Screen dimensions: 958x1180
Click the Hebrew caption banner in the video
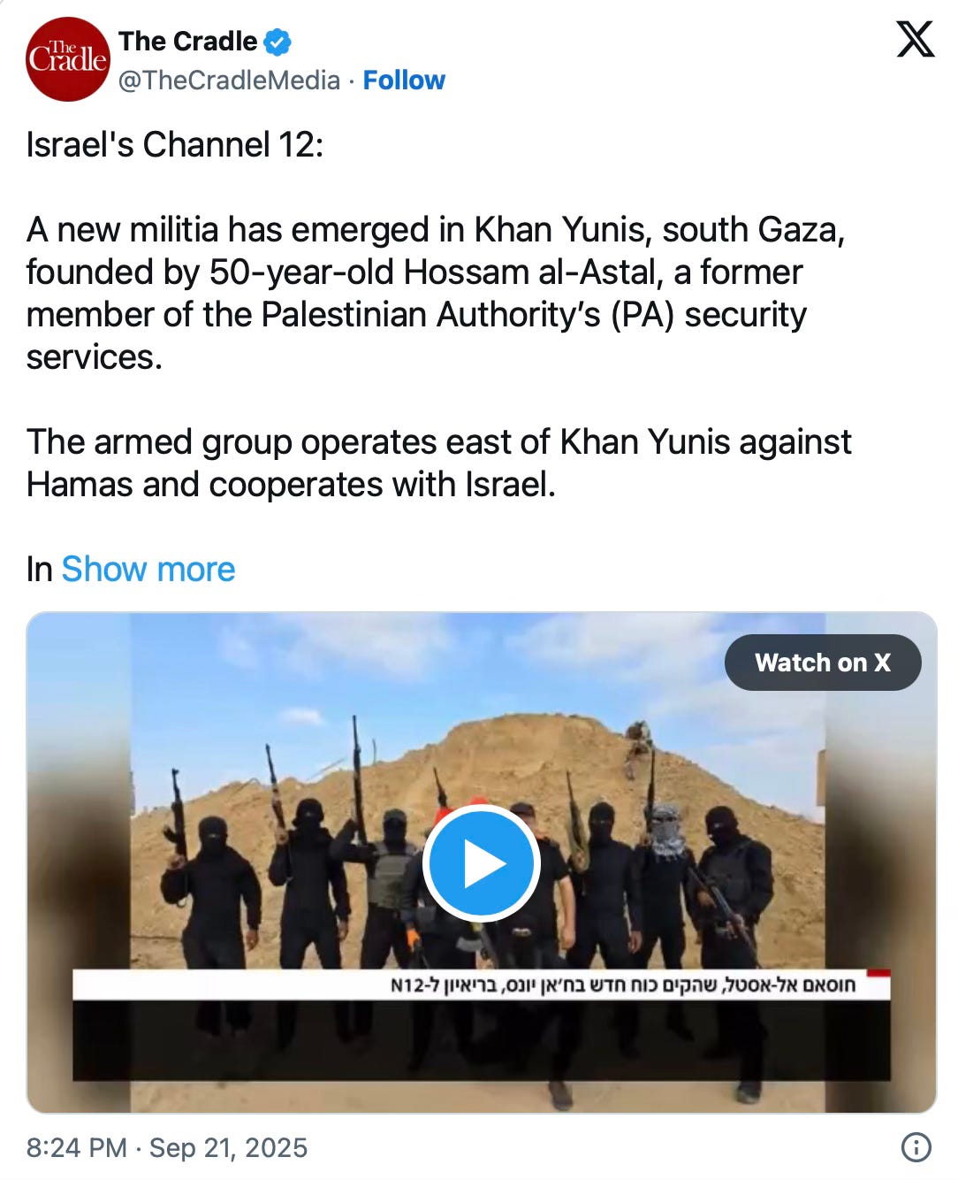(x=482, y=985)
